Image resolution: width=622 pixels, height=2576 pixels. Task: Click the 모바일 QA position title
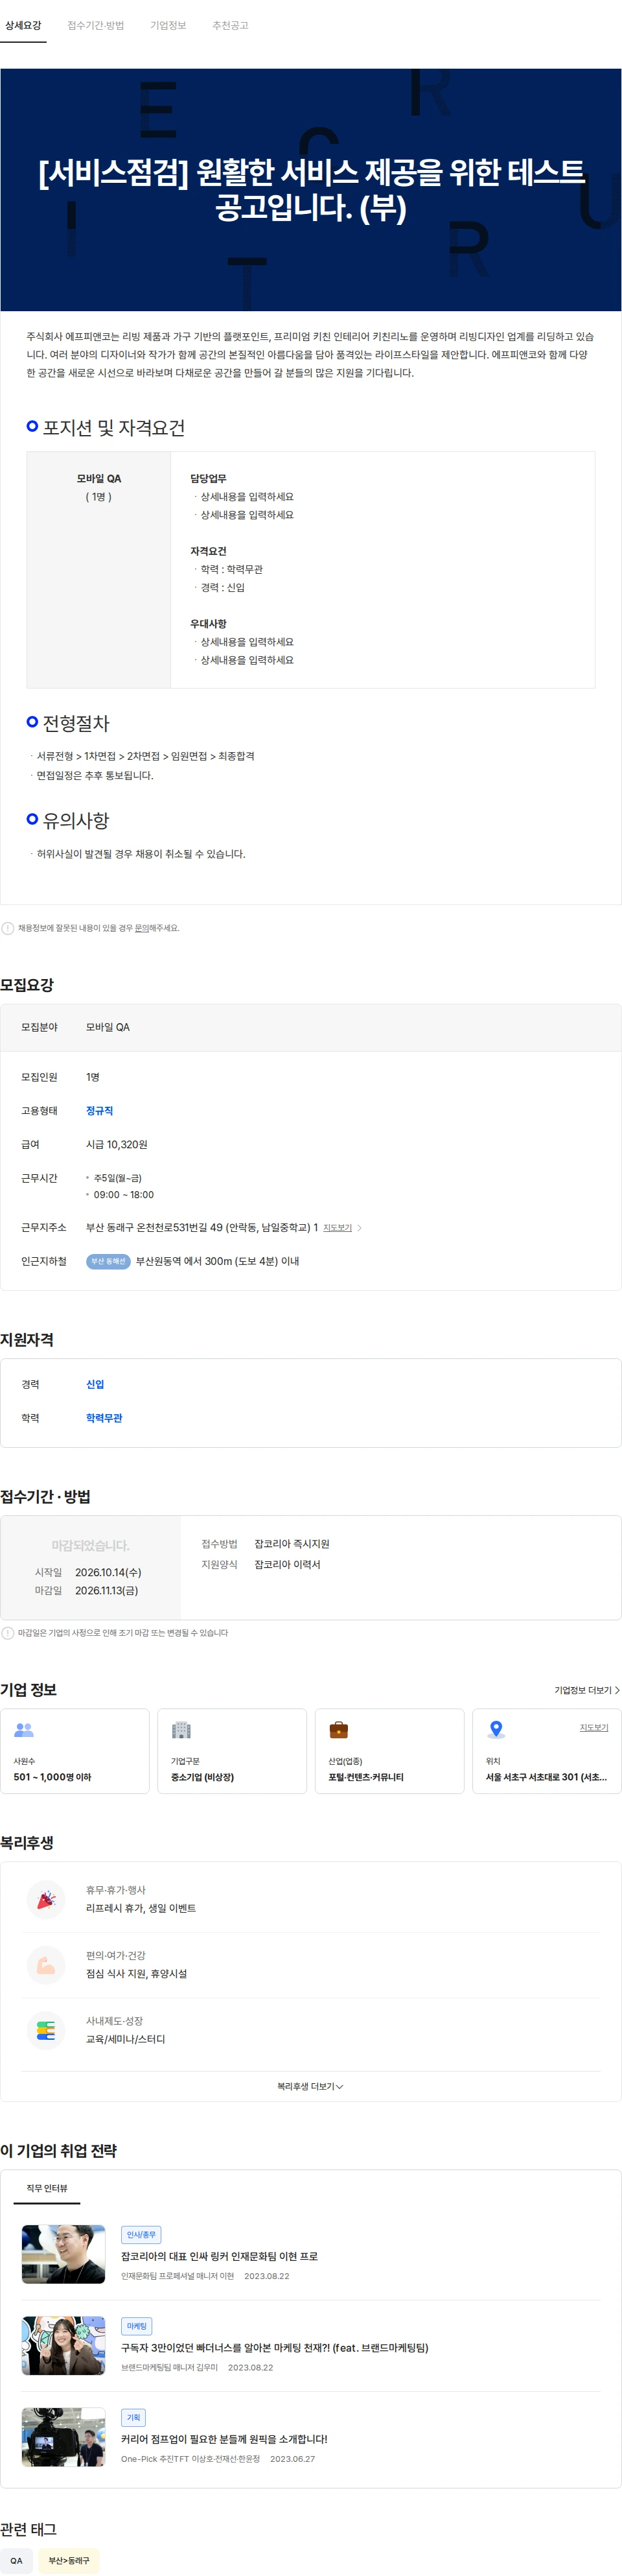(99, 479)
